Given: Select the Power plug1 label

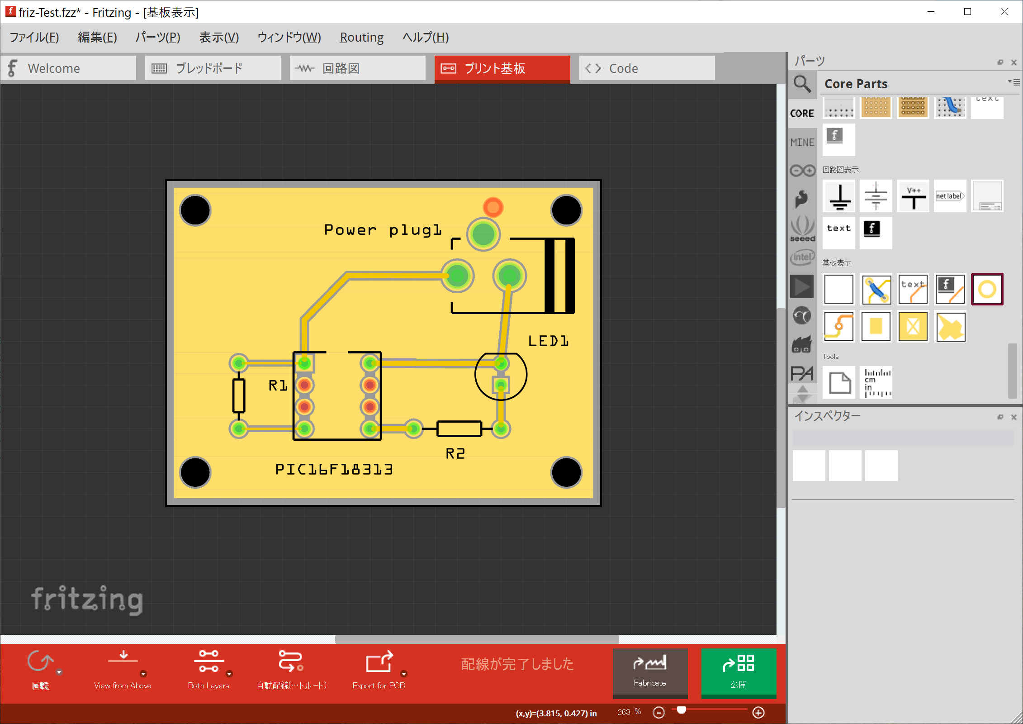Looking at the screenshot, I should 383,230.
